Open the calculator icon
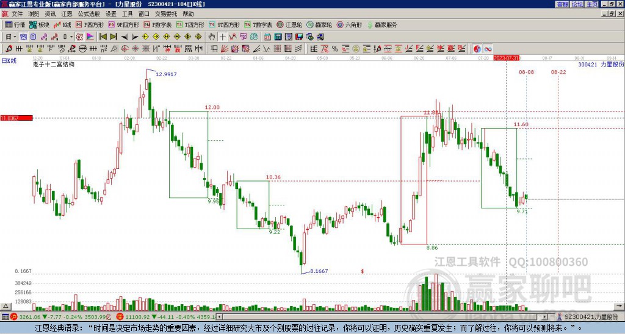The height and width of the screenshot is (334, 625). point(278,37)
